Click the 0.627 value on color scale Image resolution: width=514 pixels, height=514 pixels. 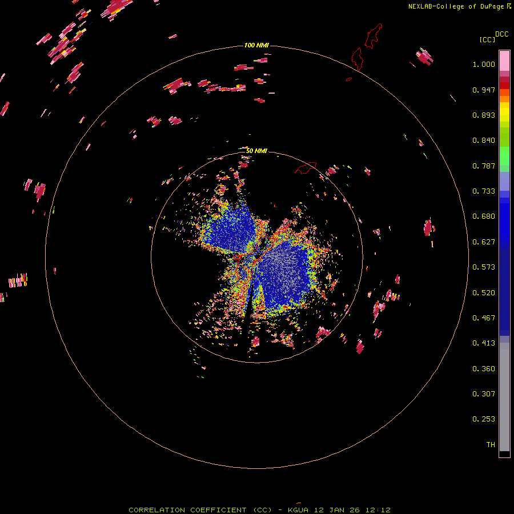(x=484, y=242)
